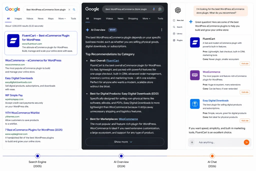Open Tools in the light Google panel
Viewport: 256px width, 171px height.
point(73,19)
